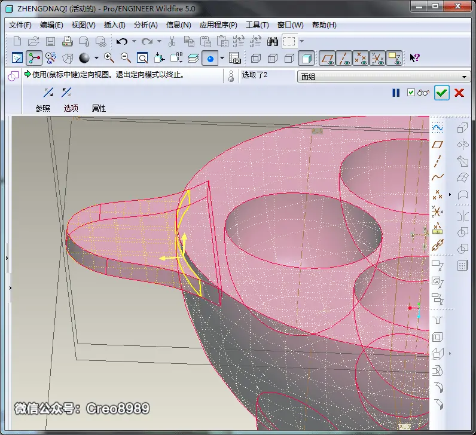
Task: Select the Zoom In magnifier tool
Action: click(x=109, y=57)
